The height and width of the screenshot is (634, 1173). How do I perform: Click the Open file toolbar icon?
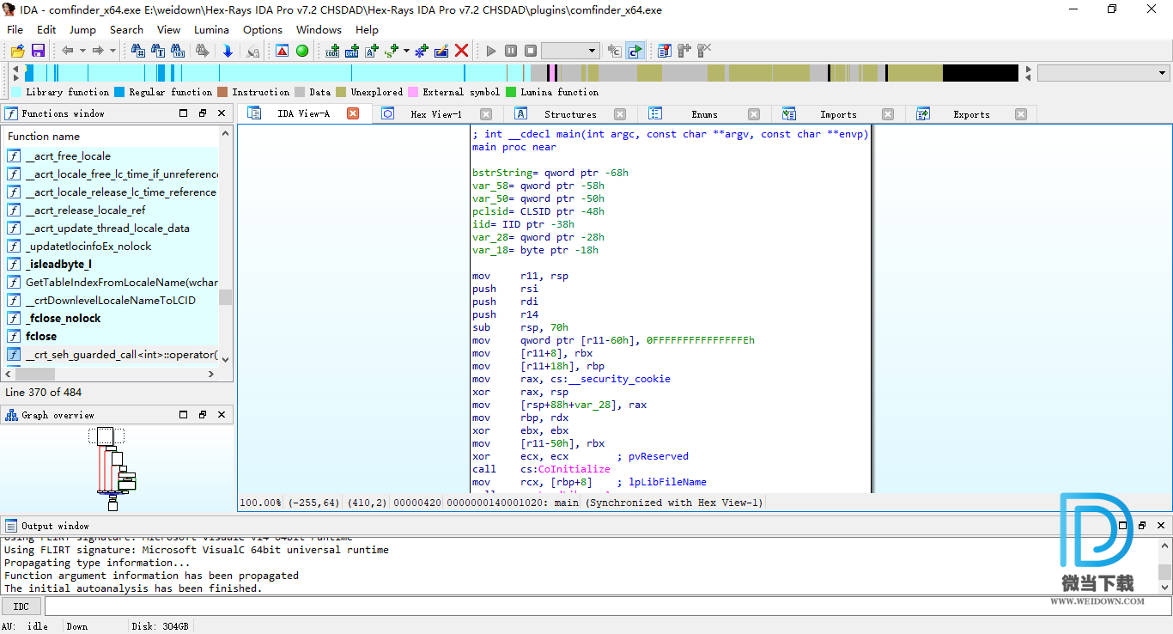click(x=17, y=51)
